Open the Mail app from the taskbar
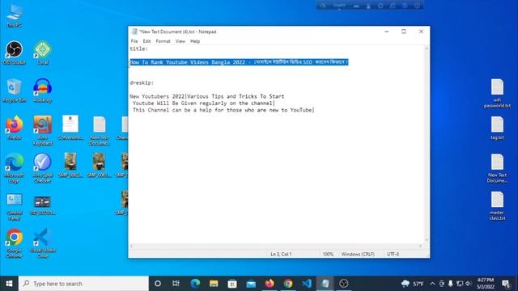This screenshot has width=518, height=291. tap(251, 284)
